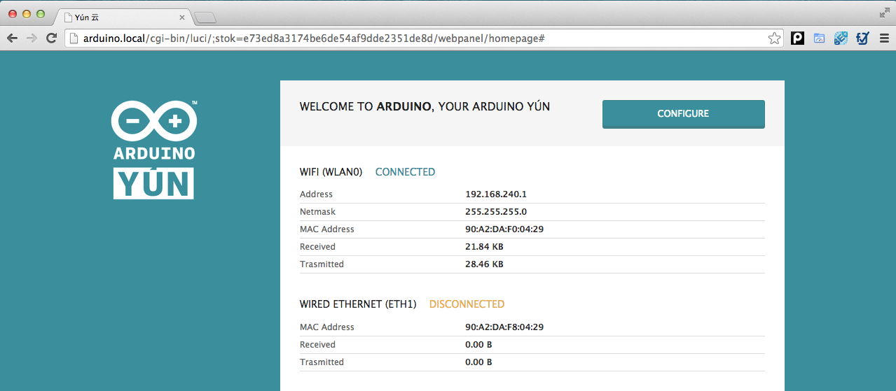Click the browser back arrow
Viewport: 896px width, 391px height.
pyautogui.click(x=12, y=38)
